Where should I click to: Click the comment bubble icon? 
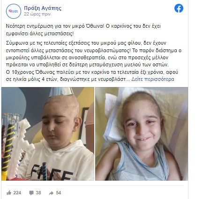point(31,193)
